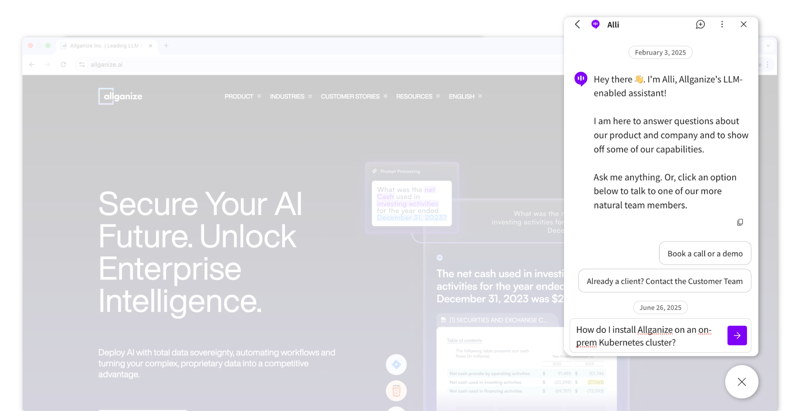Viewport: 799px width, 411px height.
Task: Click the browser three-dot menu icon
Action: point(768,65)
